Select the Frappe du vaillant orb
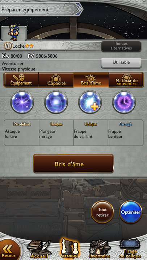 [90, 102]
